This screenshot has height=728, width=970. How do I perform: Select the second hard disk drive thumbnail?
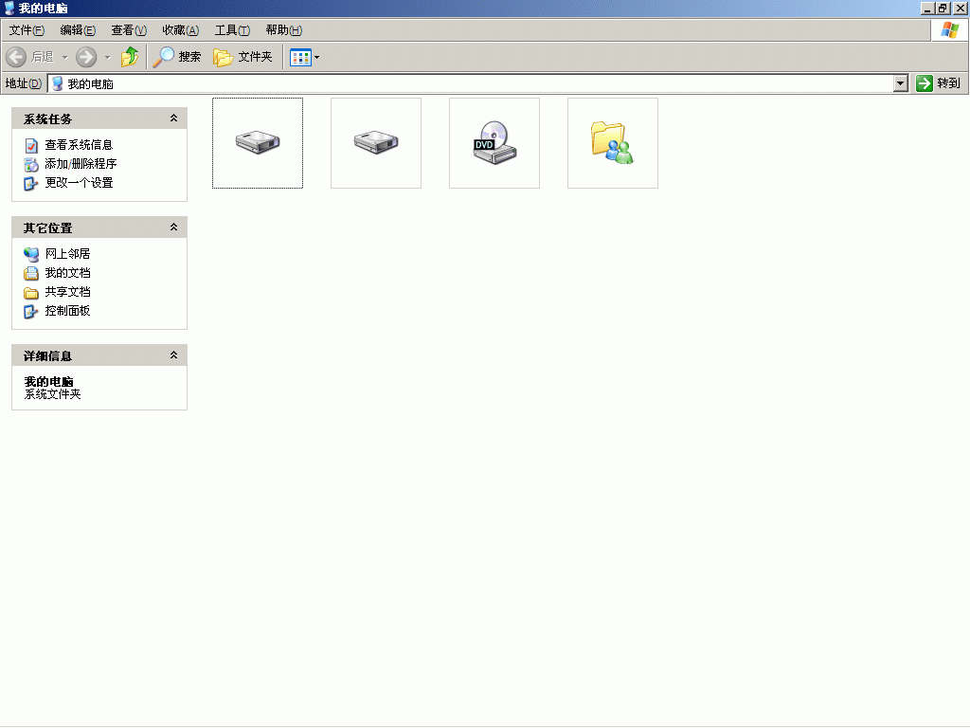pyautogui.click(x=376, y=143)
